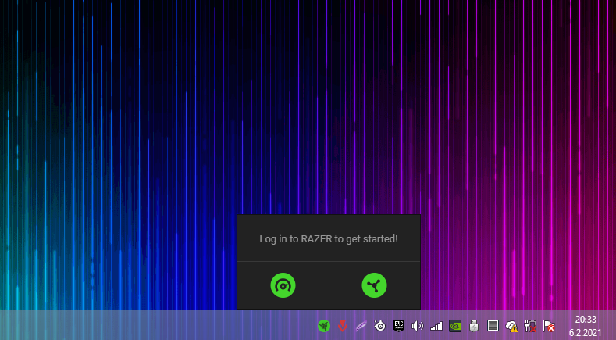This screenshot has height=340, width=616.
Task: Open Razer Synapse three-node icon in popup
Action: point(374,285)
